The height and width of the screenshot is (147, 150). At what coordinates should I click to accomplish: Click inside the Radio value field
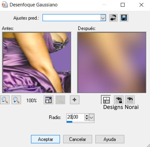(75, 117)
